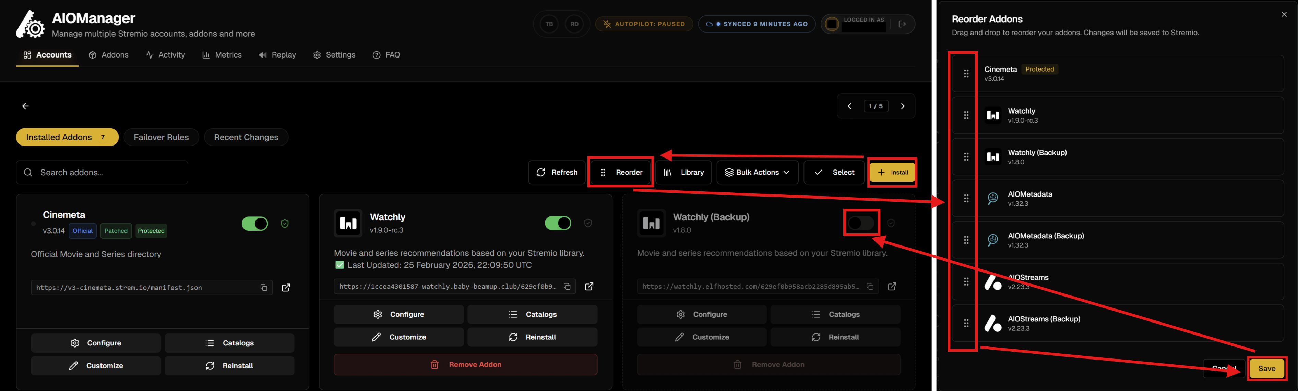Click Reinstall on the Watchly card
1298x391 pixels.
(532, 337)
